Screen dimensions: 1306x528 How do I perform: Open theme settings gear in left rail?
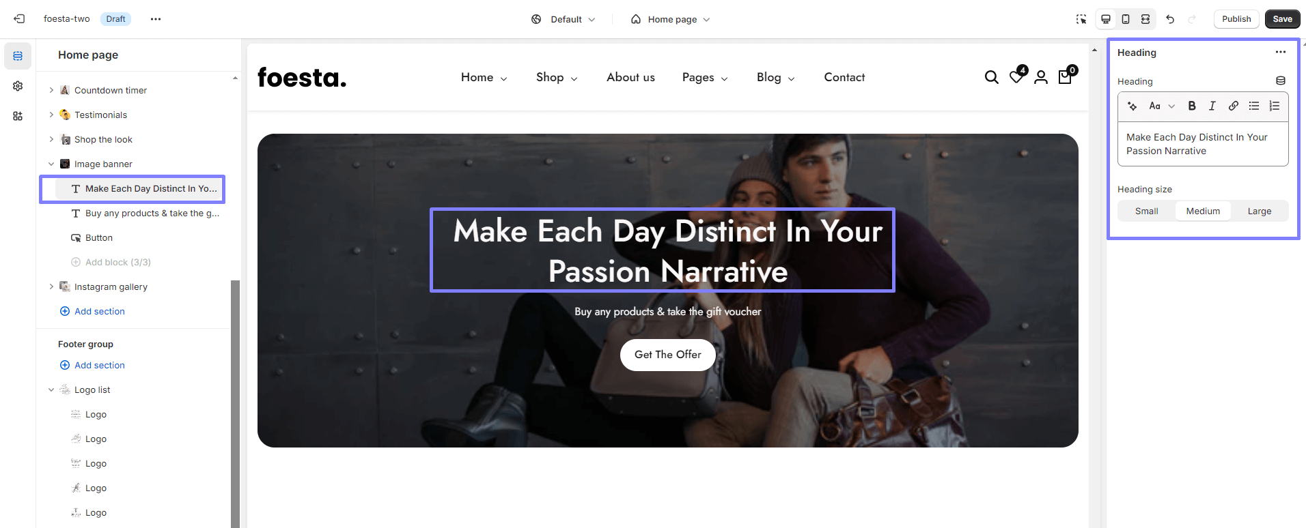18,86
